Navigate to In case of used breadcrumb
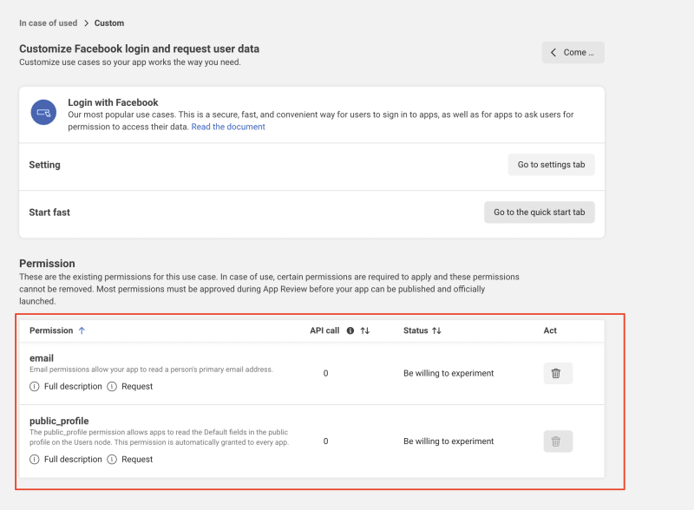This screenshot has height=510, width=694. point(49,23)
